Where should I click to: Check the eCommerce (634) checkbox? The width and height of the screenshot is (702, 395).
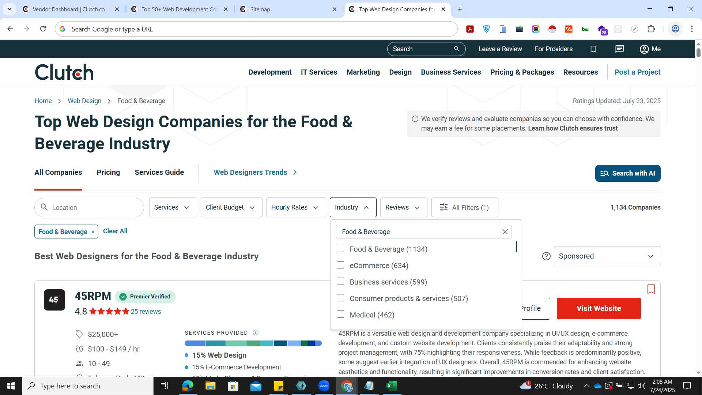[x=340, y=265]
